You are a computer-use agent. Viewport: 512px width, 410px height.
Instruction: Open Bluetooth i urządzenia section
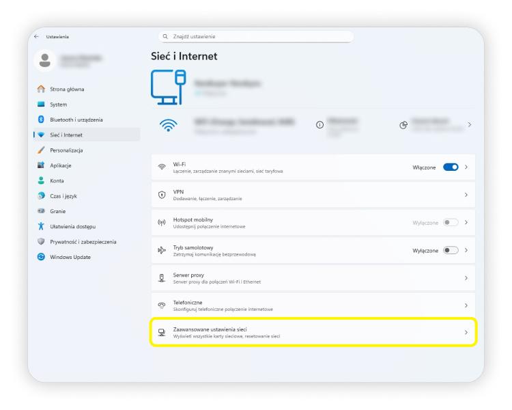76,120
